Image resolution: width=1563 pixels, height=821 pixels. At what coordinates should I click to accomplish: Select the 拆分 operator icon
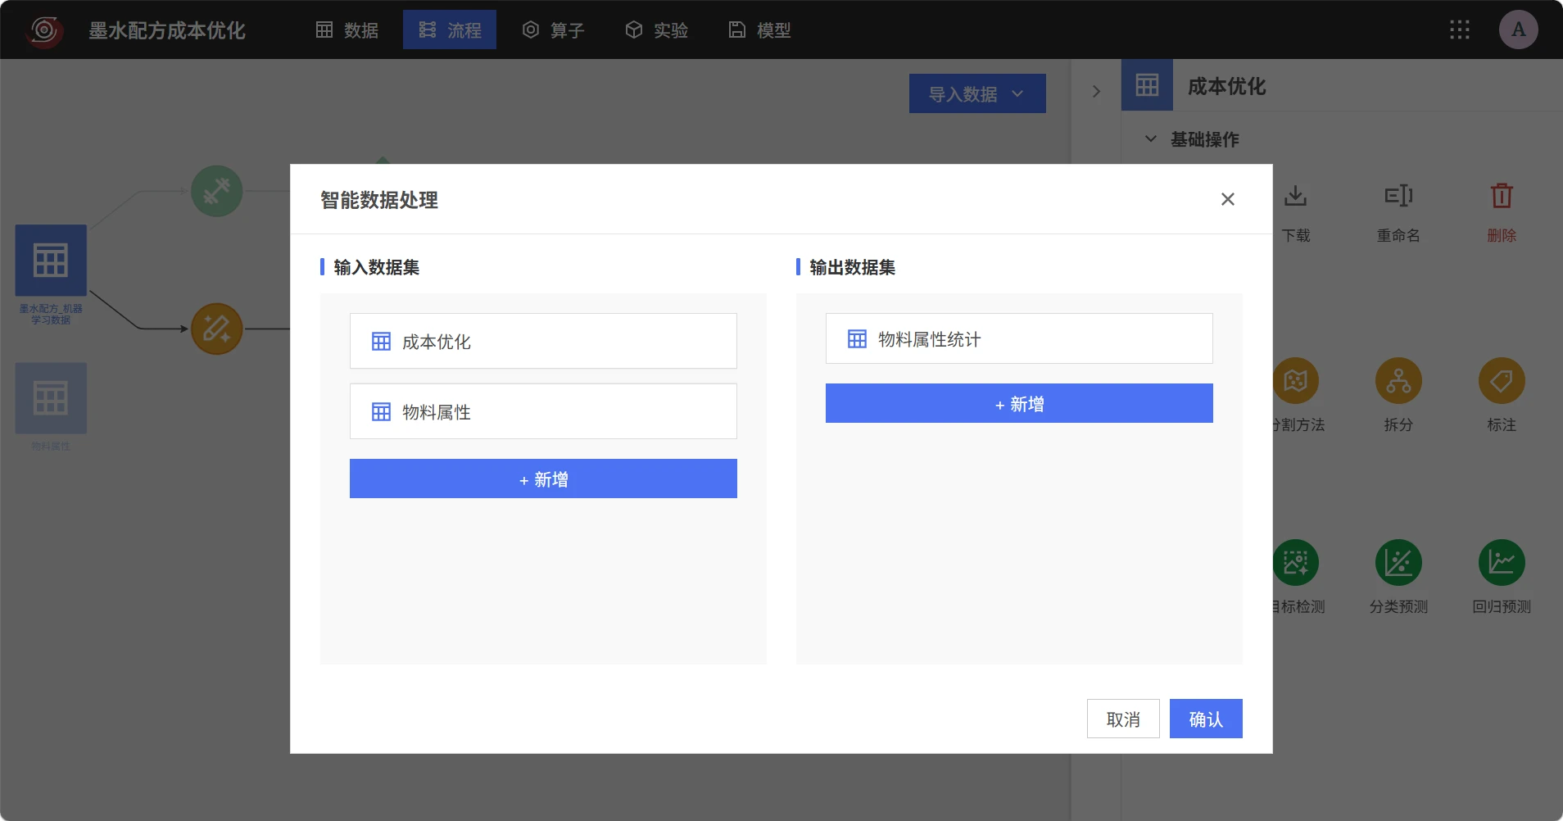[x=1398, y=380]
